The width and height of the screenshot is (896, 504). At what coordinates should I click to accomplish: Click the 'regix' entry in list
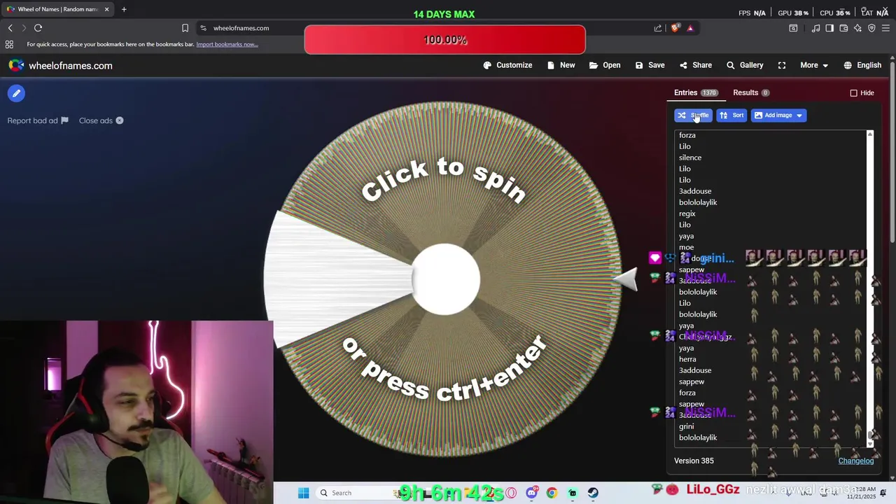[687, 213]
